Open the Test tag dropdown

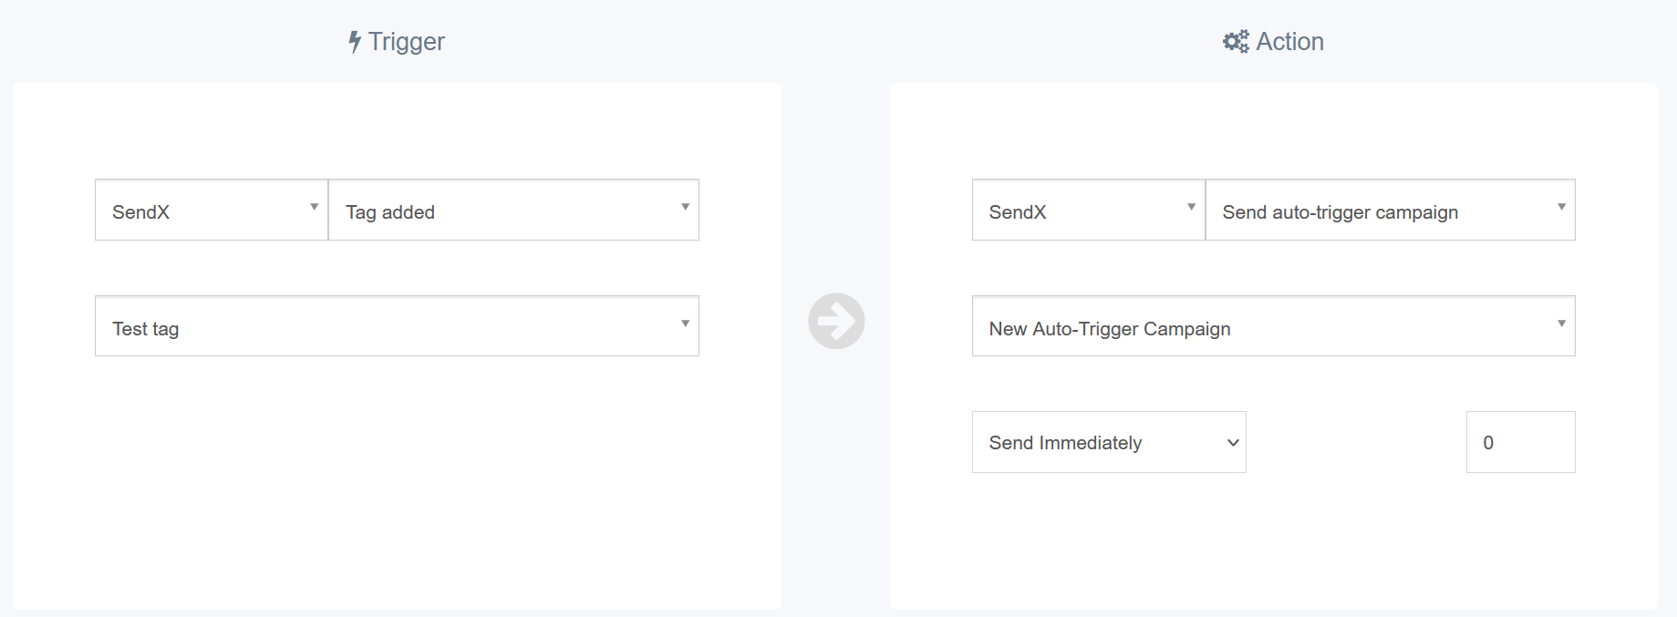397,326
